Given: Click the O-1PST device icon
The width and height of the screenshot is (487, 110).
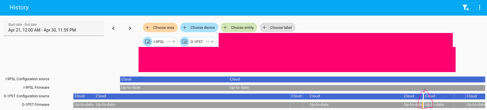Looking at the screenshot, I should coord(185,42).
